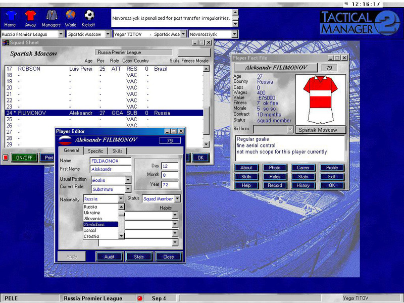Click the Year input field
The height and width of the screenshot is (303, 404).
170,184
